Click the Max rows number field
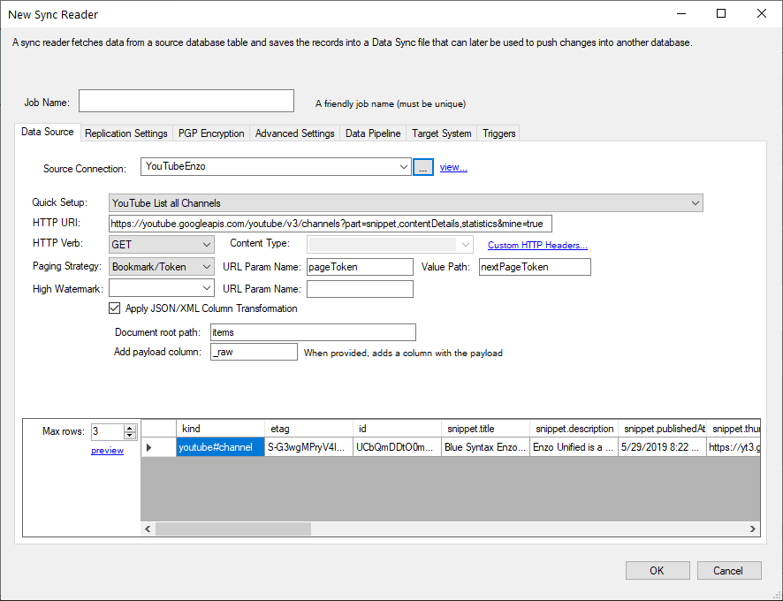The width and height of the screenshot is (783, 601). coord(107,431)
